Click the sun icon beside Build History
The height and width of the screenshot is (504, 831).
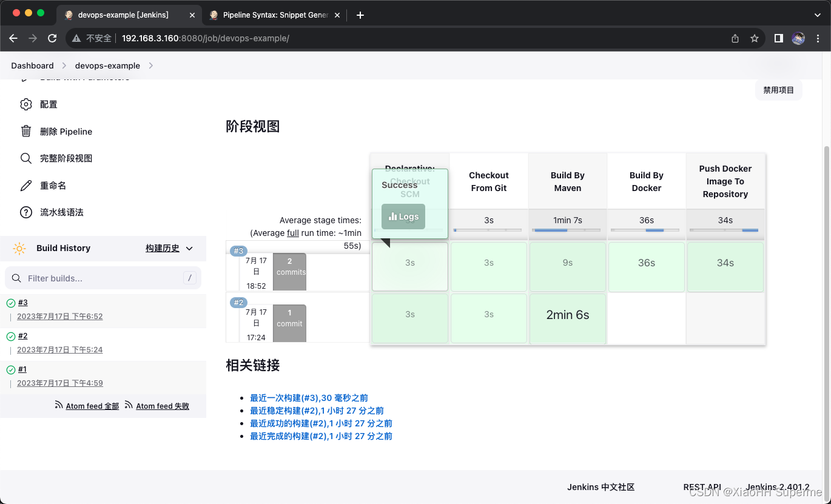tap(19, 248)
